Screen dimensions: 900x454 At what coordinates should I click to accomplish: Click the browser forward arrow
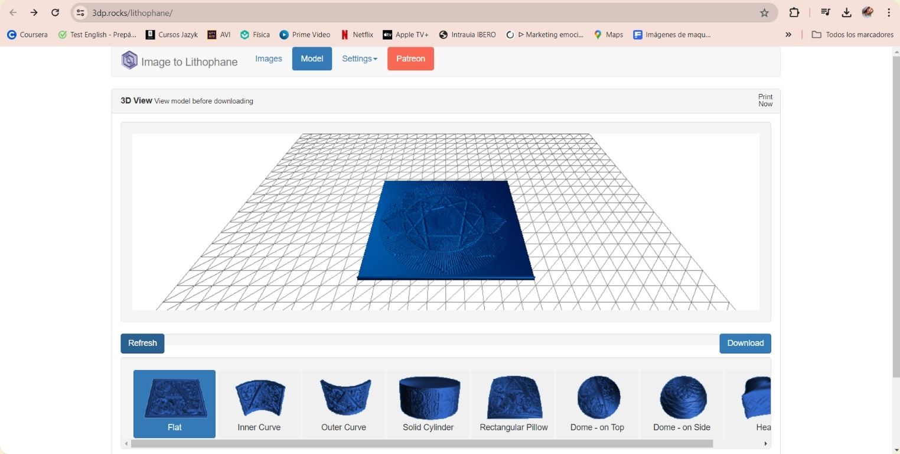(x=34, y=12)
